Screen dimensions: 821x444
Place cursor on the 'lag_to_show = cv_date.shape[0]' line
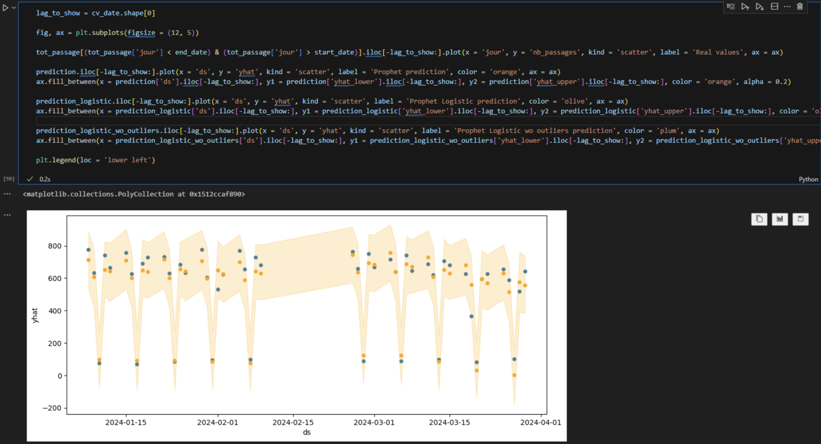(x=96, y=13)
